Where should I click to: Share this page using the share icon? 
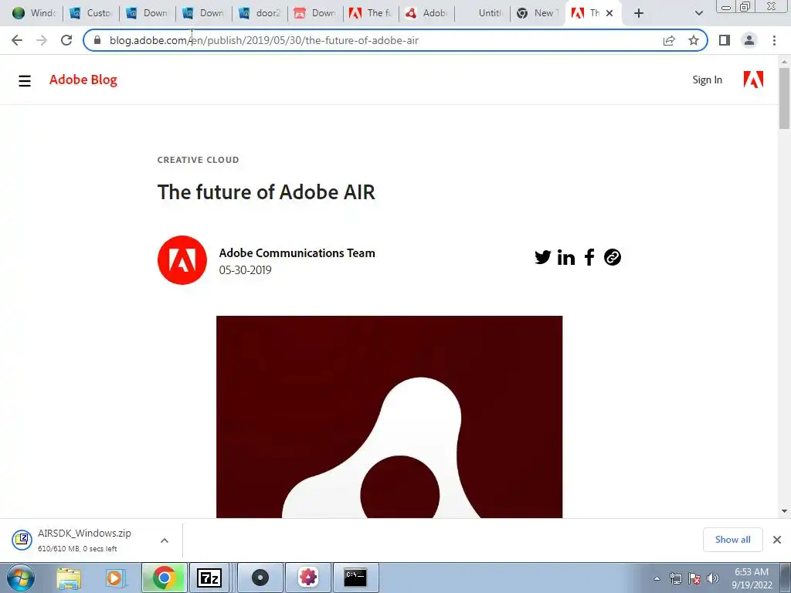pyautogui.click(x=669, y=40)
